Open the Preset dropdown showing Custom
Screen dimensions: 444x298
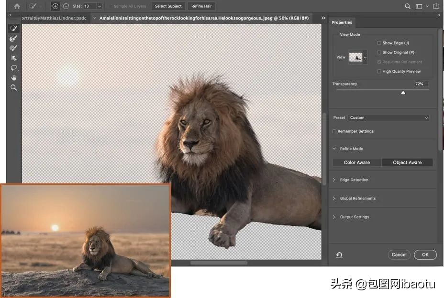[388, 117]
